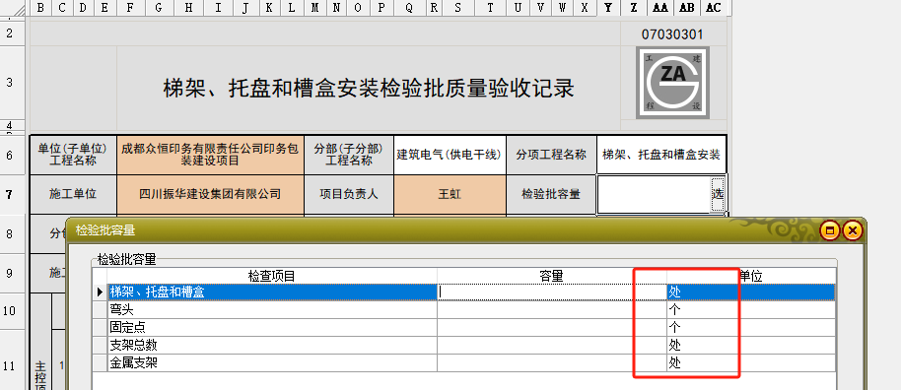Click the 容量 cell for 固定点

(552, 327)
